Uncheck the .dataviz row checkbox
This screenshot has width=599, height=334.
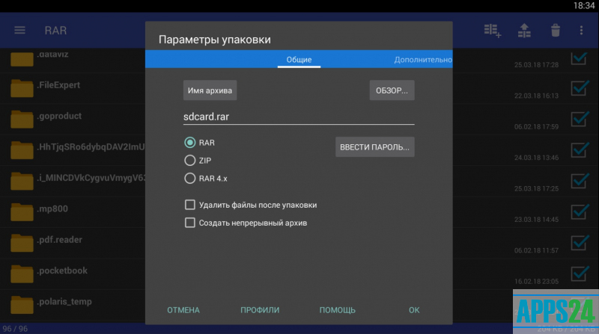(x=579, y=58)
